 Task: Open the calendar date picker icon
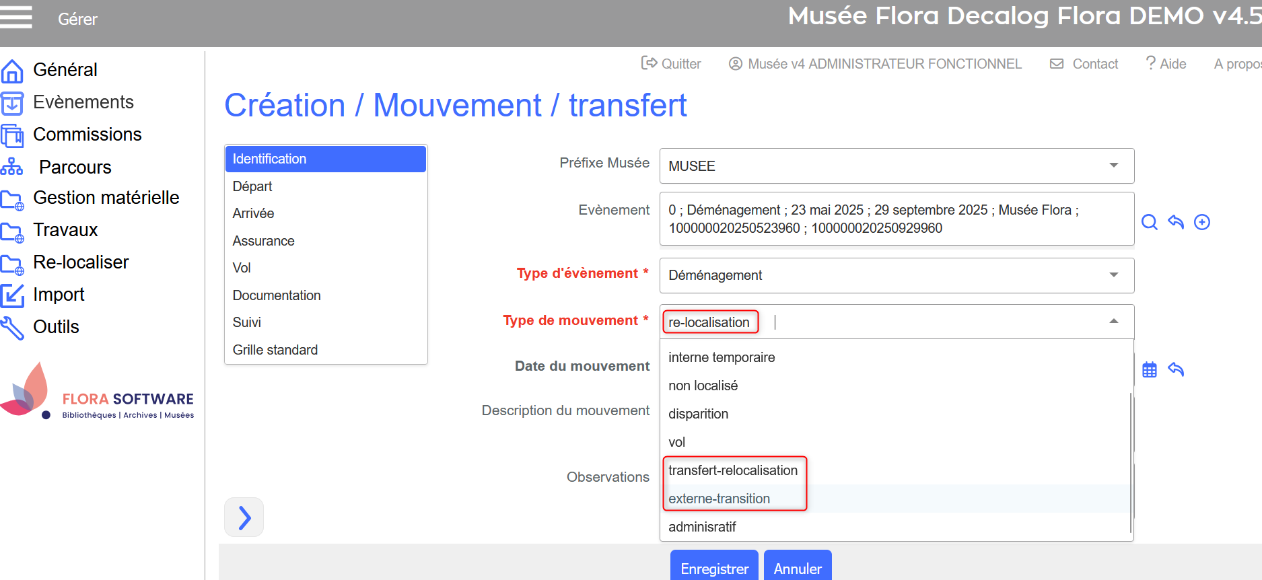coord(1150,369)
